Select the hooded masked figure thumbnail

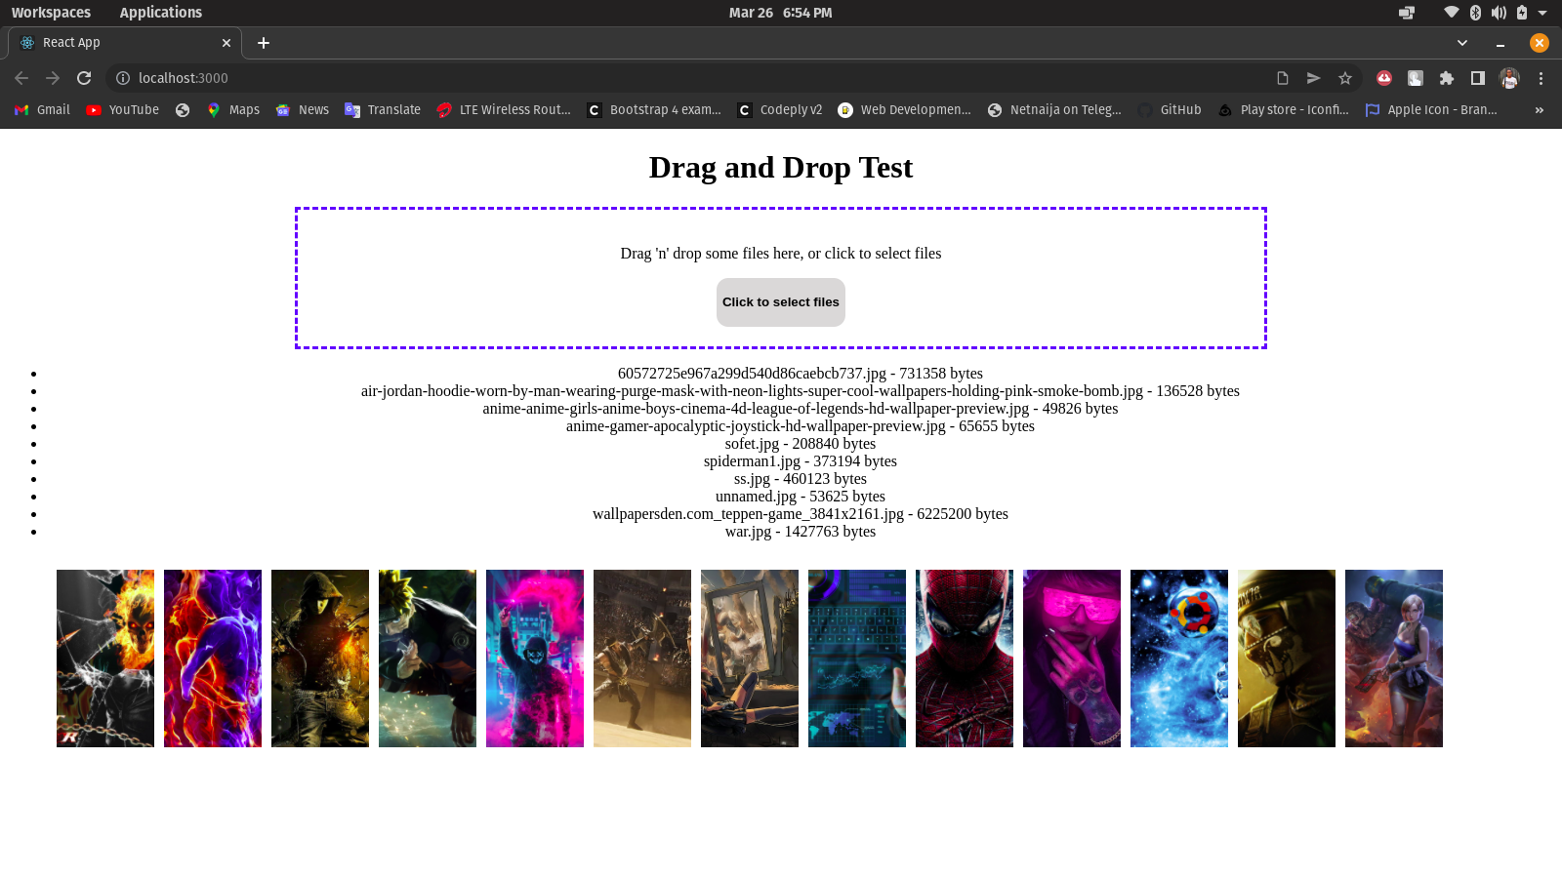click(320, 658)
